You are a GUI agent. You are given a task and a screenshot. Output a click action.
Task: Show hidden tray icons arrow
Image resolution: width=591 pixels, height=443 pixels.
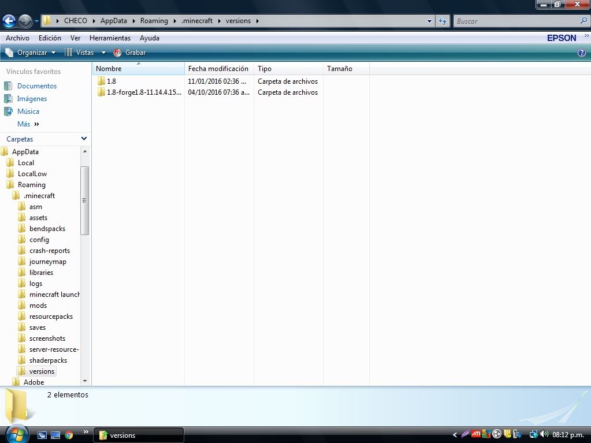click(x=455, y=435)
